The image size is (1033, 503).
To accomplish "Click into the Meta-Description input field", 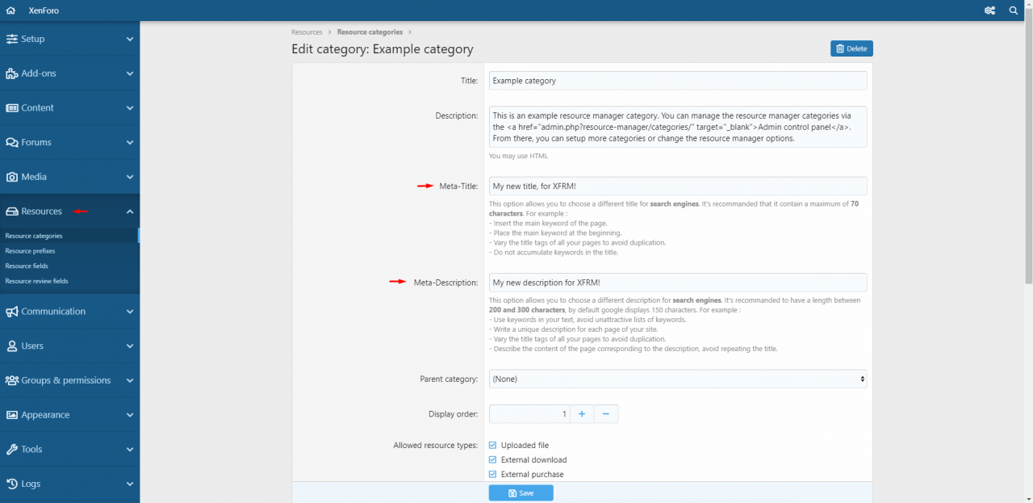I will click(678, 283).
